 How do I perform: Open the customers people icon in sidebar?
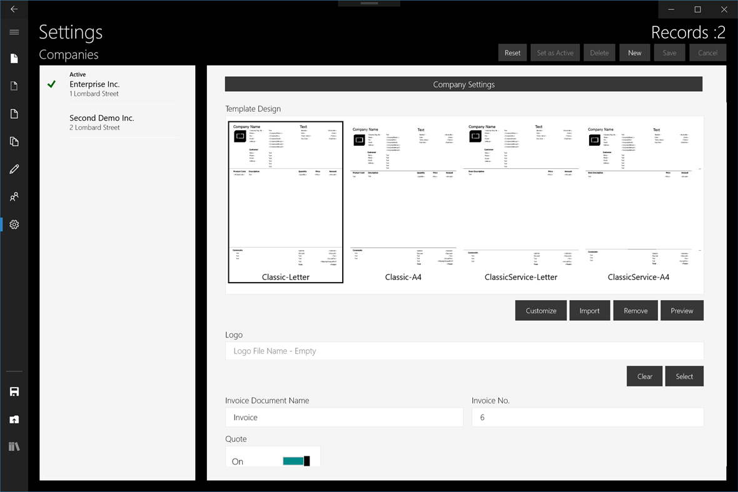pyautogui.click(x=14, y=196)
